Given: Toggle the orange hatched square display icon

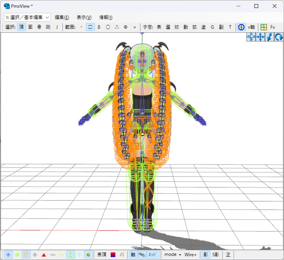Looking at the screenshot, I should pos(26,255).
